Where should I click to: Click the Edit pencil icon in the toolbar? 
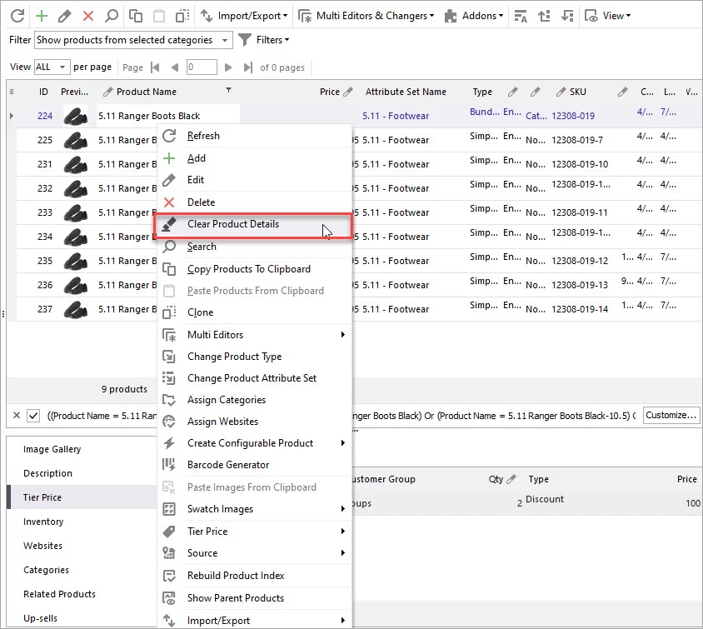coord(65,16)
